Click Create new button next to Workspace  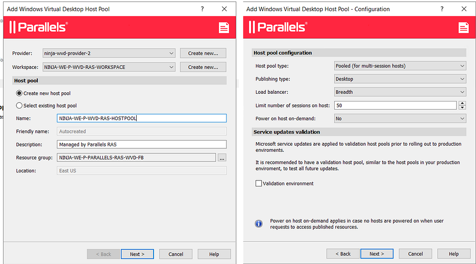203,67
